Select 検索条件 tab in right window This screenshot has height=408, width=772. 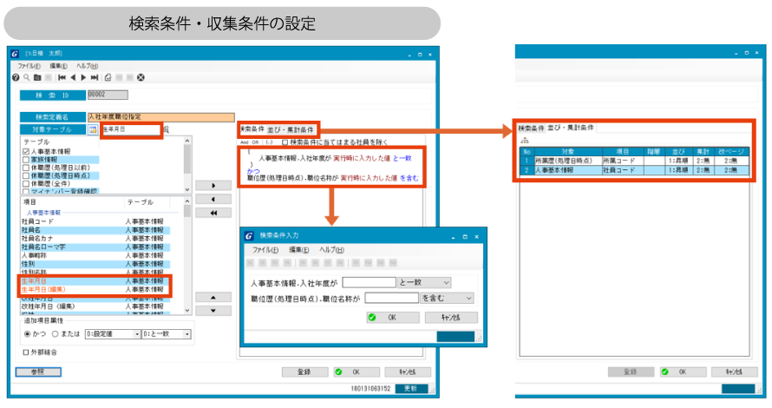tap(531, 128)
